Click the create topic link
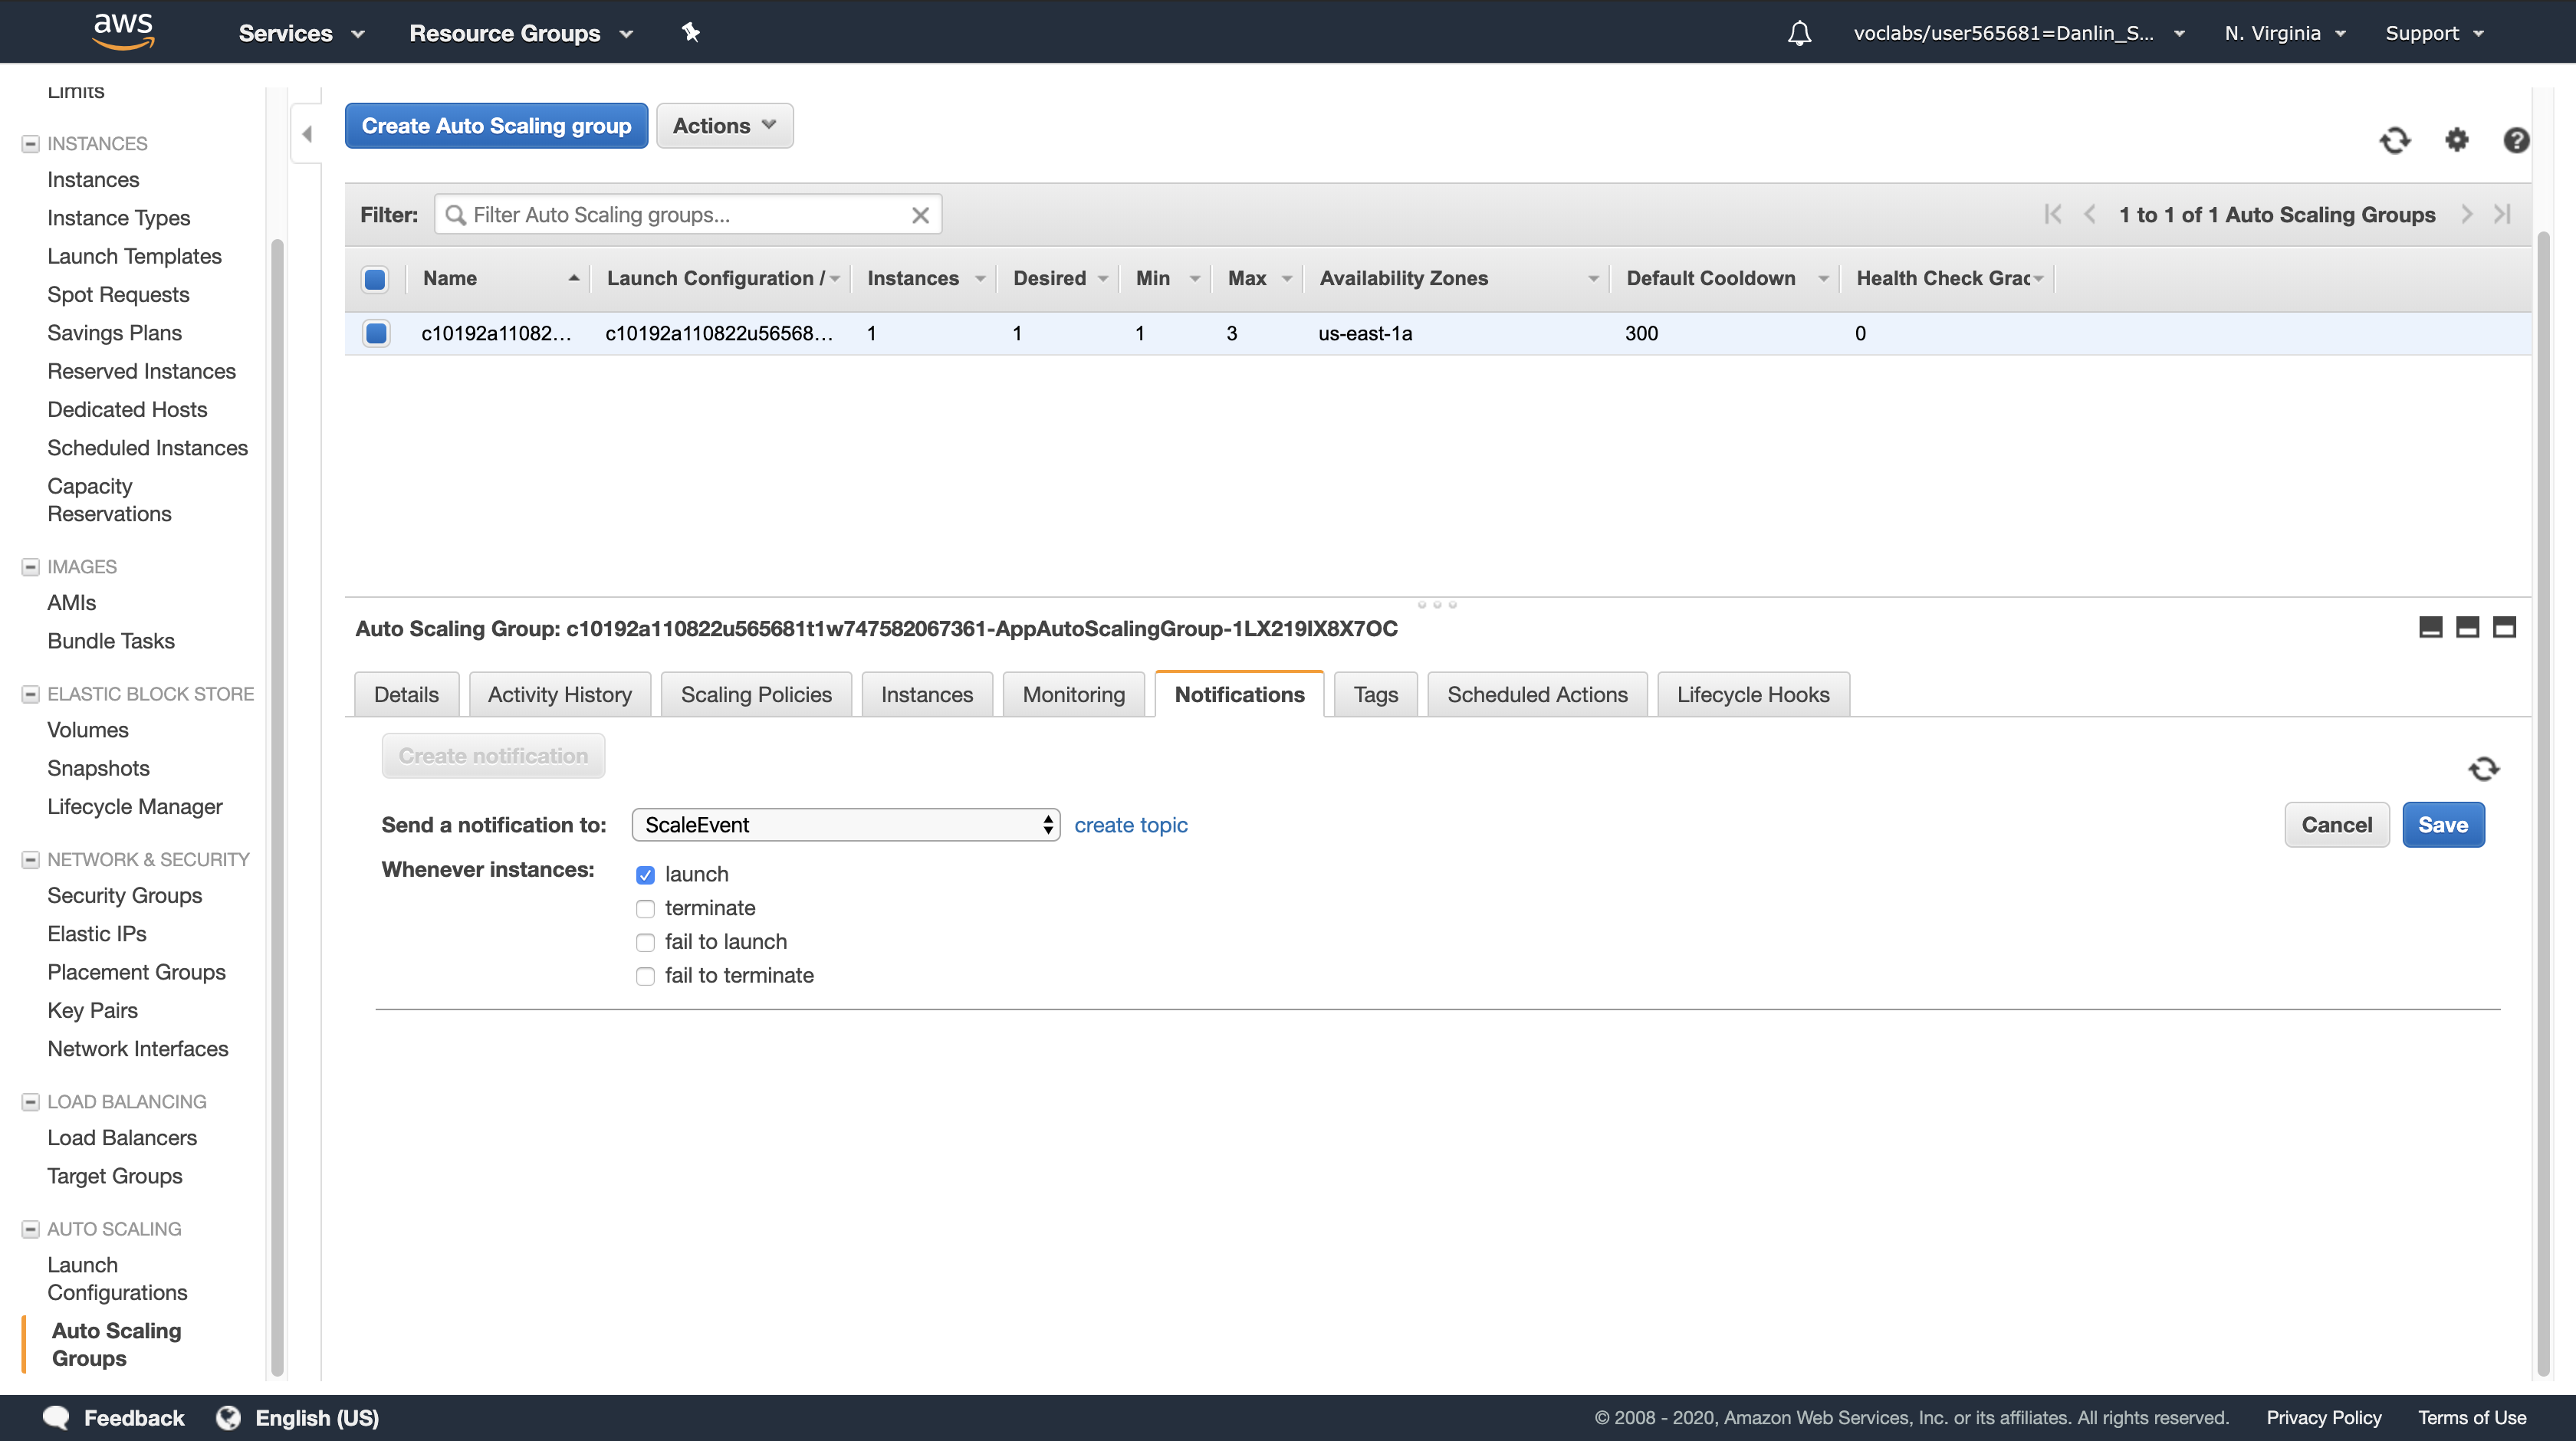 (1130, 825)
